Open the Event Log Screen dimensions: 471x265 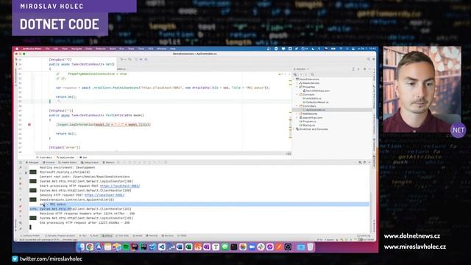tap(364, 236)
